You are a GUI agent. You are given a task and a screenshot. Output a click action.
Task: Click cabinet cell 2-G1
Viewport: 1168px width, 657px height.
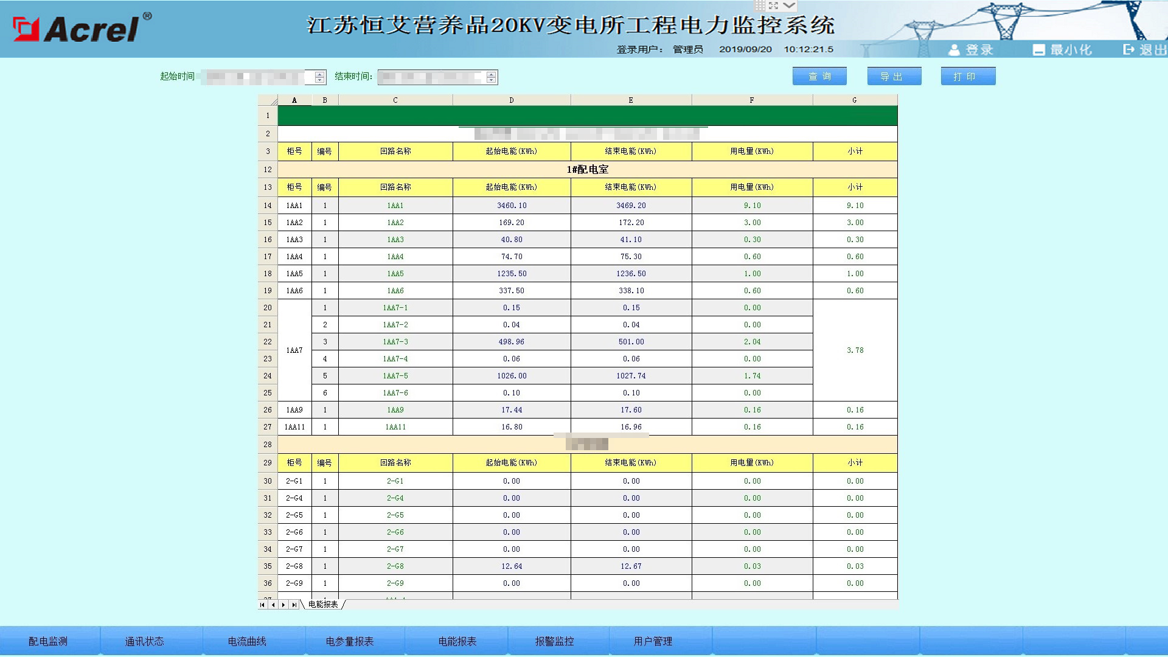[294, 481]
